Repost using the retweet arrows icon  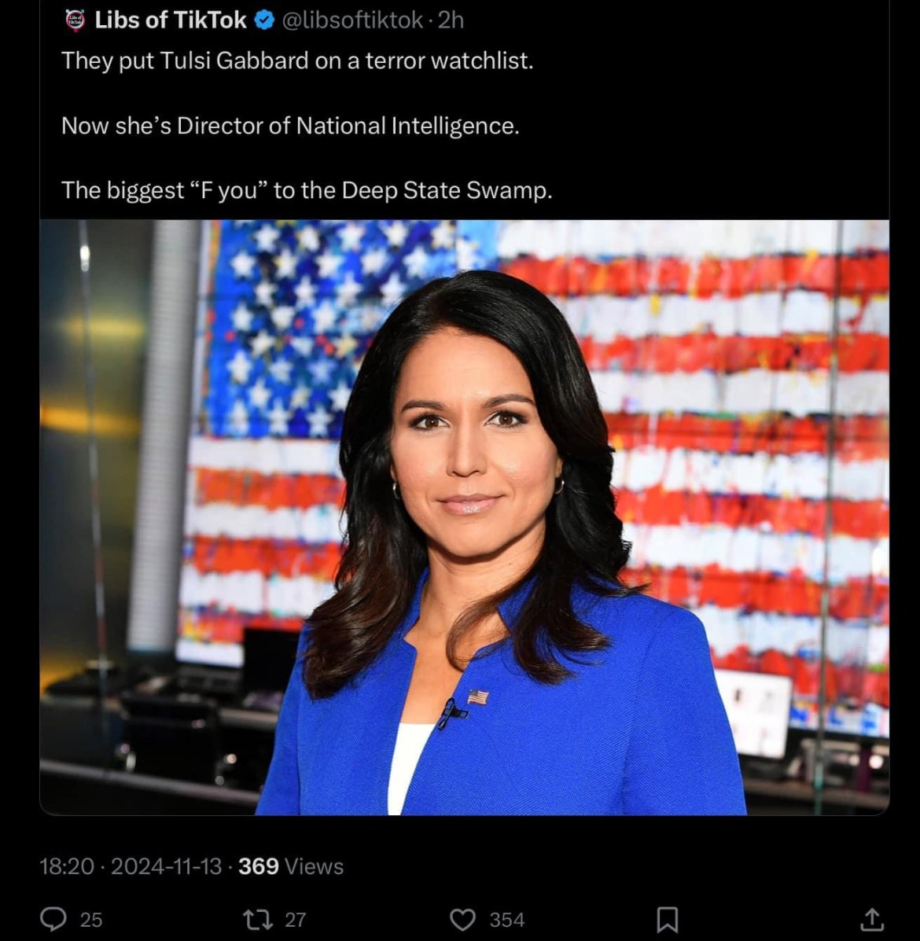[257, 919]
